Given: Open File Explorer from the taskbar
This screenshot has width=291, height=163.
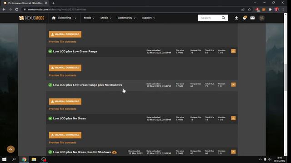Looking at the screenshot, I should coord(34,159).
